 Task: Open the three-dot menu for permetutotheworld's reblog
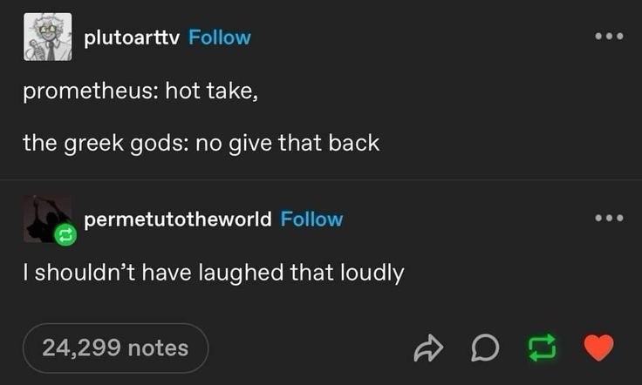[609, 218]
